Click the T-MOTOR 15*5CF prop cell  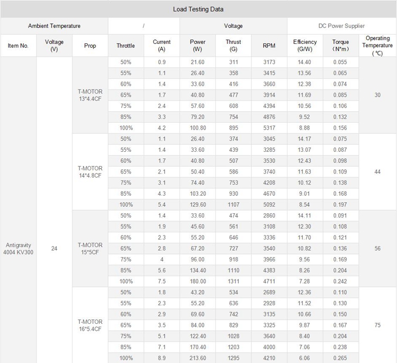click(90, 249)
